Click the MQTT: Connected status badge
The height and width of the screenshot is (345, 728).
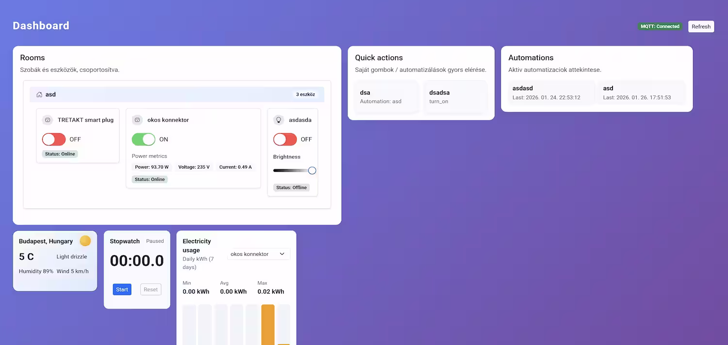pos(660,26)
